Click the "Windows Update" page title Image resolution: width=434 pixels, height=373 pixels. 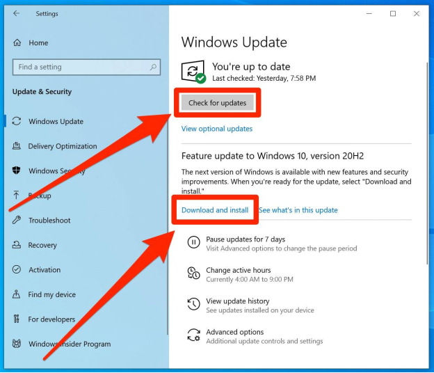234,42
